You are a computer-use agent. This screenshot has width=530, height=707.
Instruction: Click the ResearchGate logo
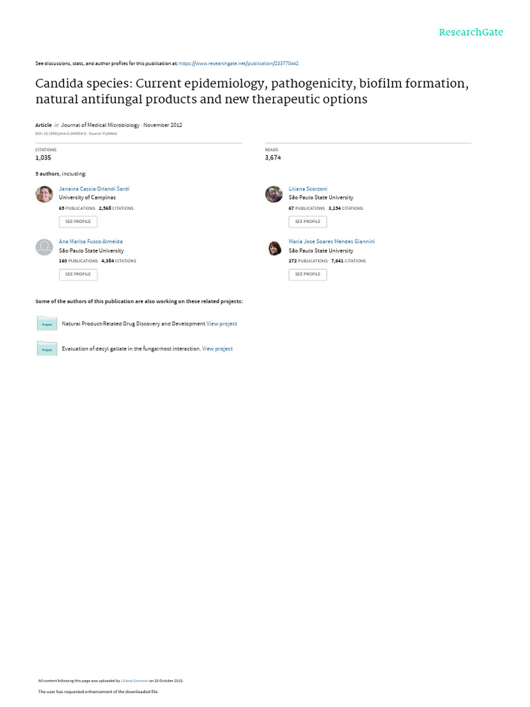coord(471,32)
